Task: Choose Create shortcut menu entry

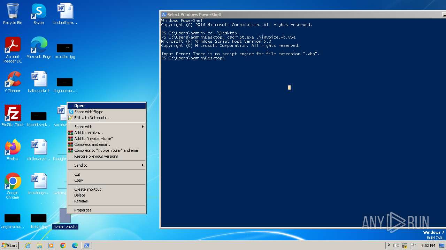Action: click(x=107, y=189)
